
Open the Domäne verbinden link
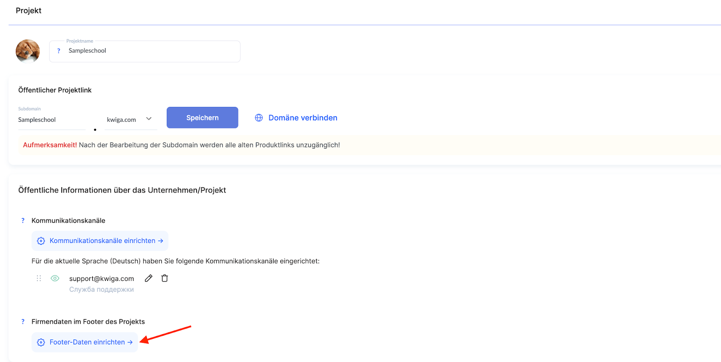[302, 118]
